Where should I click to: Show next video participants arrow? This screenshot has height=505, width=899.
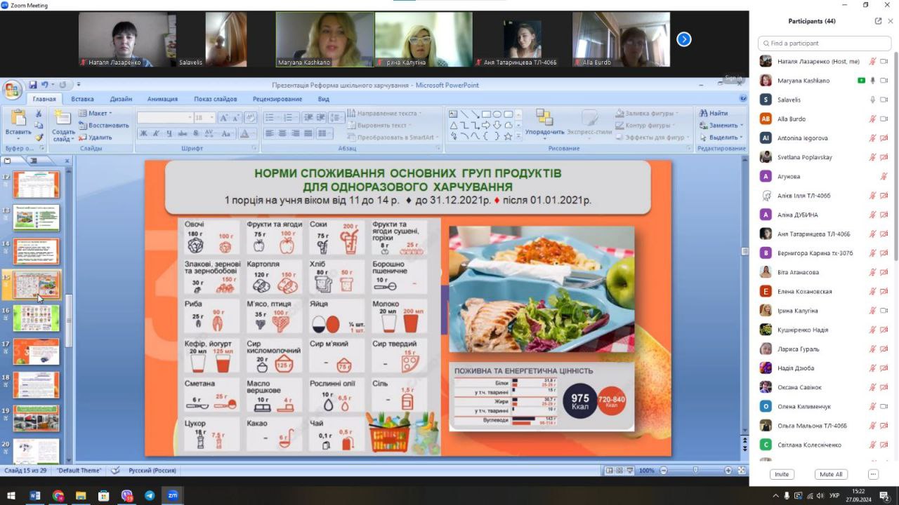coord(683,39)
